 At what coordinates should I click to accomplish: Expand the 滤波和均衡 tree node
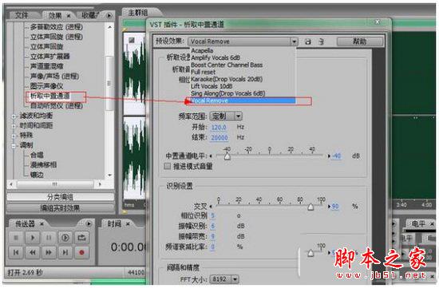coord(13,116)
